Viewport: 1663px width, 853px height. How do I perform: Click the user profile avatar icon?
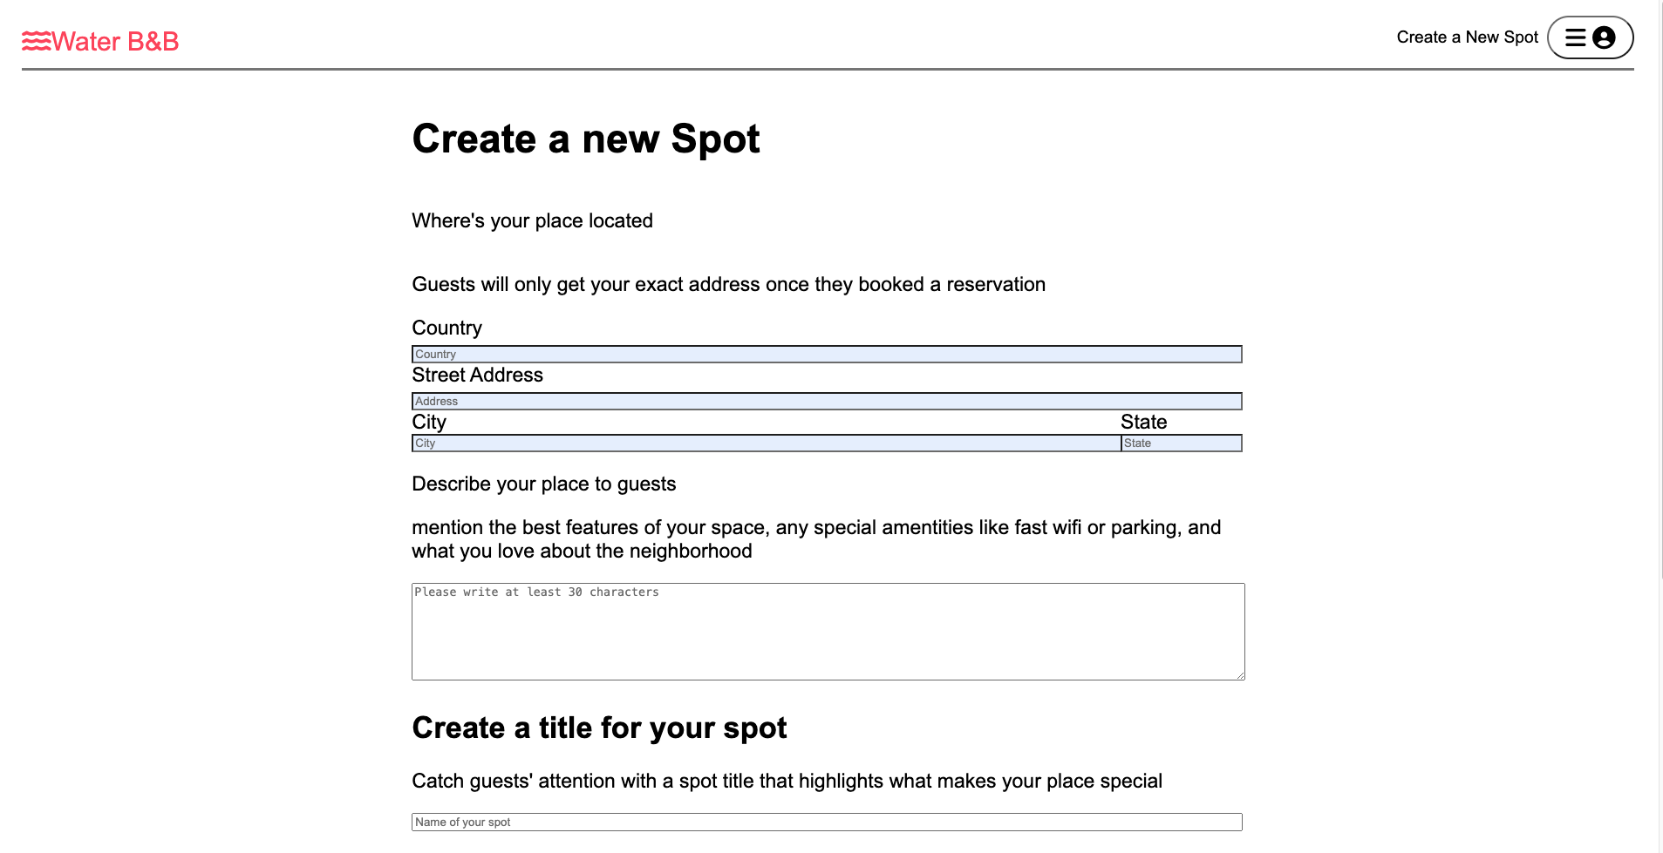coord(1604,37)
